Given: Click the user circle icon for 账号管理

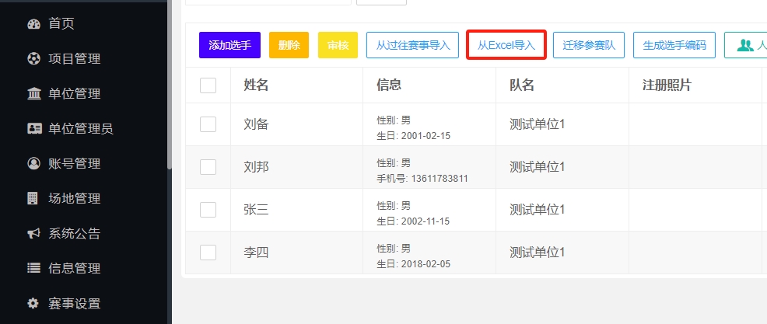Looking at the screenshot, I should (x=33, y=163).
